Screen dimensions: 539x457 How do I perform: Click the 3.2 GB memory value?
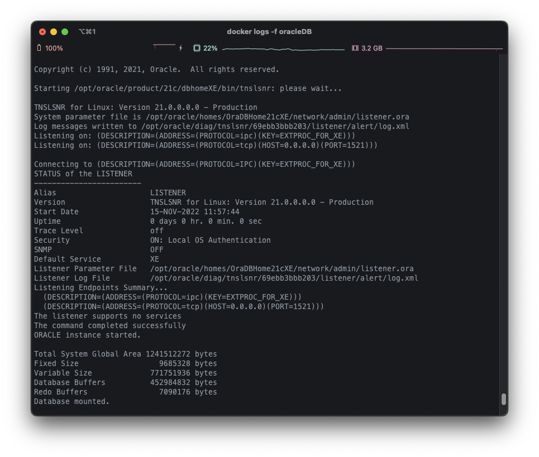(x=371, y=48)
